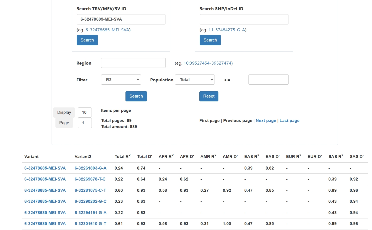Open variant 6-32301610-G-T link
Viewport: 372px width, 230px height.
click(90, 224)
